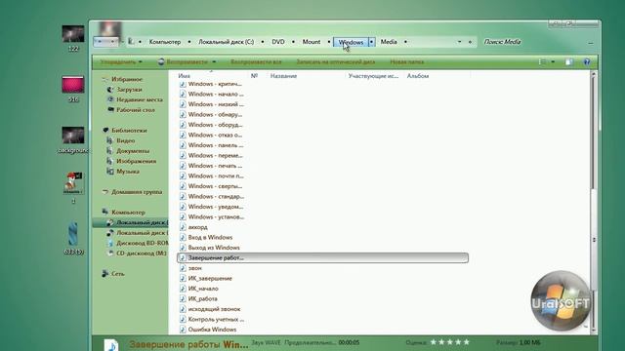Navigate to DVD breadcrumb

278,42
